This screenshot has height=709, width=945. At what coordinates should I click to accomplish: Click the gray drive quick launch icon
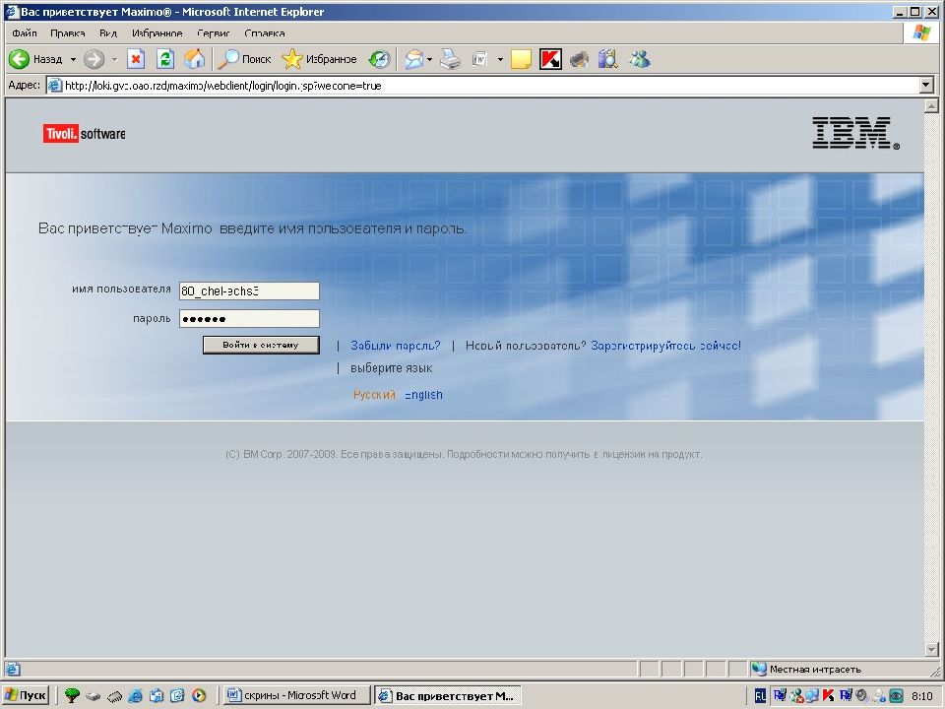click(x=93, y=696)
